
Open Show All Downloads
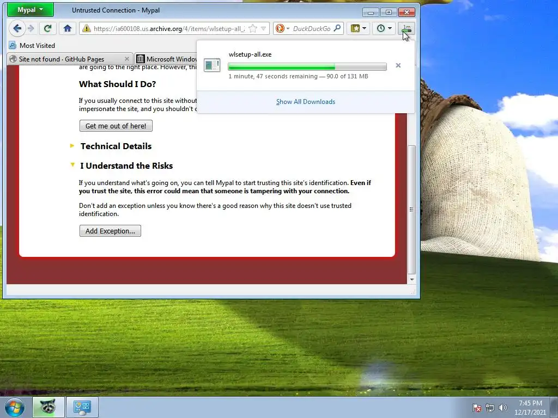(x=306, y=102)
